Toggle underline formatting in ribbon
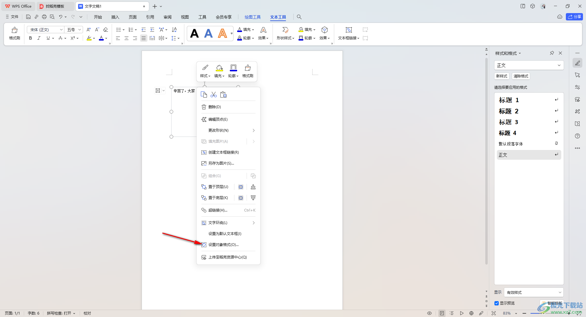Image resolution: width=586 pixels, height=317 pixels. pyautogui.click(x=48, y=38)
